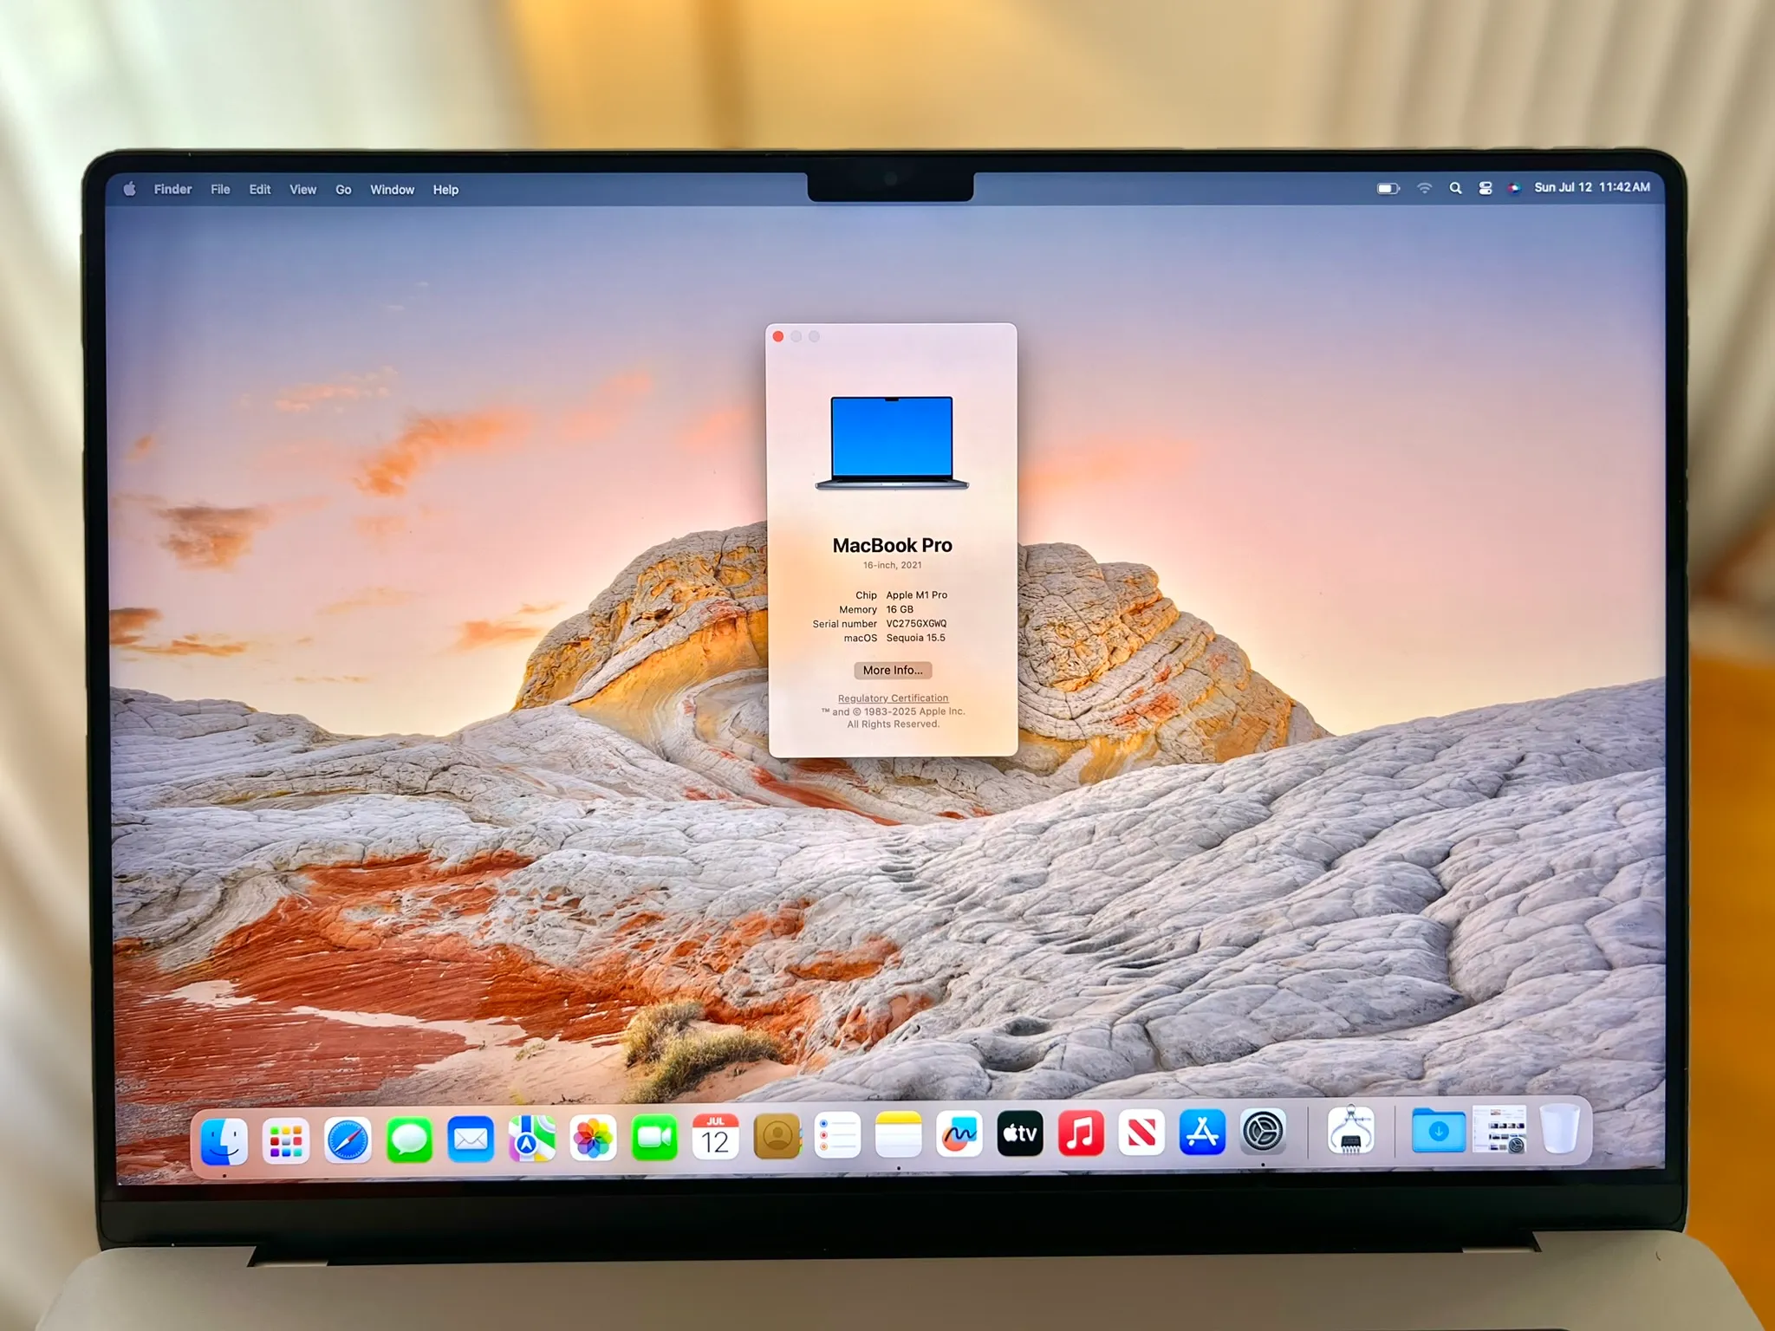Open the Help menu
Image resolution: width=1775 pixels, height=1331 pixels.
(445, 189)
